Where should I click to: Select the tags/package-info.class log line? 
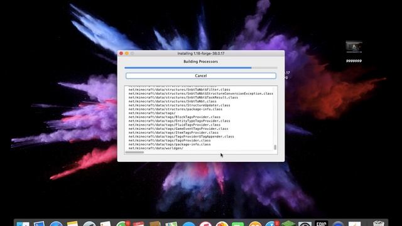[170, 144]
